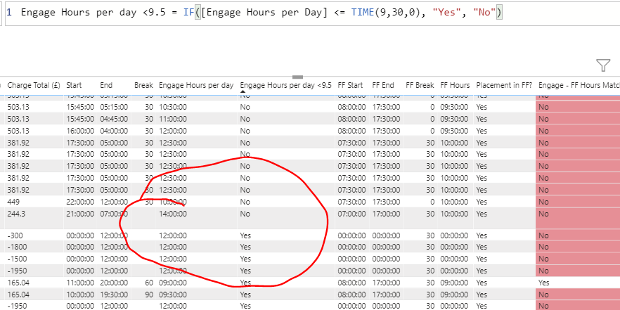Click Engage Hours 09:00:00 in the 20:00:00 End row
The image size is (620, 310).
pos(173,283)
